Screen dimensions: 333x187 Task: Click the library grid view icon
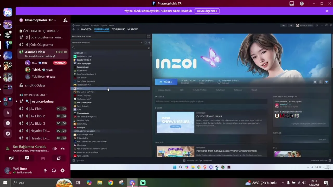pyautogui.click(x=149, y=36)
